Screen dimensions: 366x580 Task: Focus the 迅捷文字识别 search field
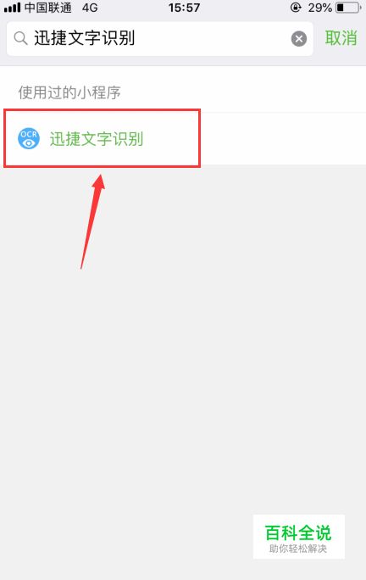(x=160, y=38)
